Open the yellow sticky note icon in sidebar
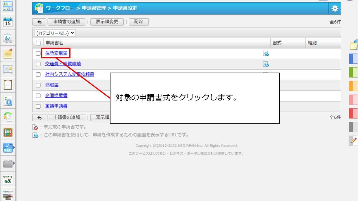The width and height of the screenshot is (358, 201). [x=8, y=54]
